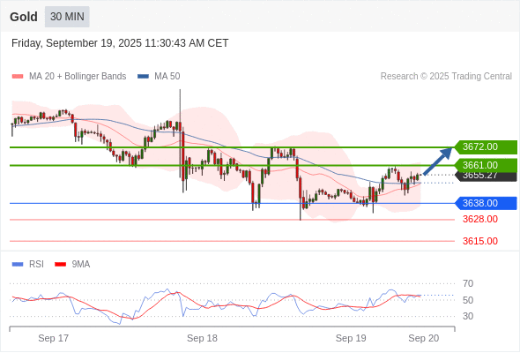Click the Sep 17 date axis label
The width and height of the screenshot is (520, 353).
tap(54, 338)
